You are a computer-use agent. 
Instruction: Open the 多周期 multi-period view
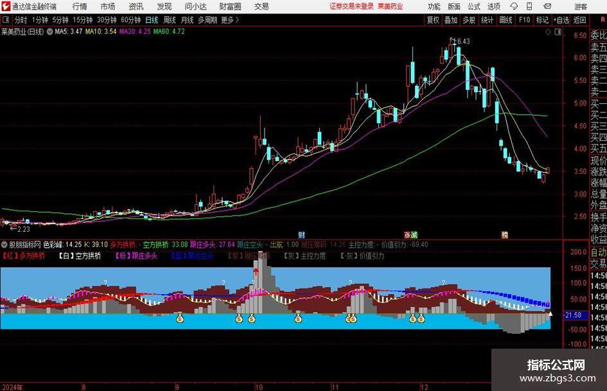point(207,20)
